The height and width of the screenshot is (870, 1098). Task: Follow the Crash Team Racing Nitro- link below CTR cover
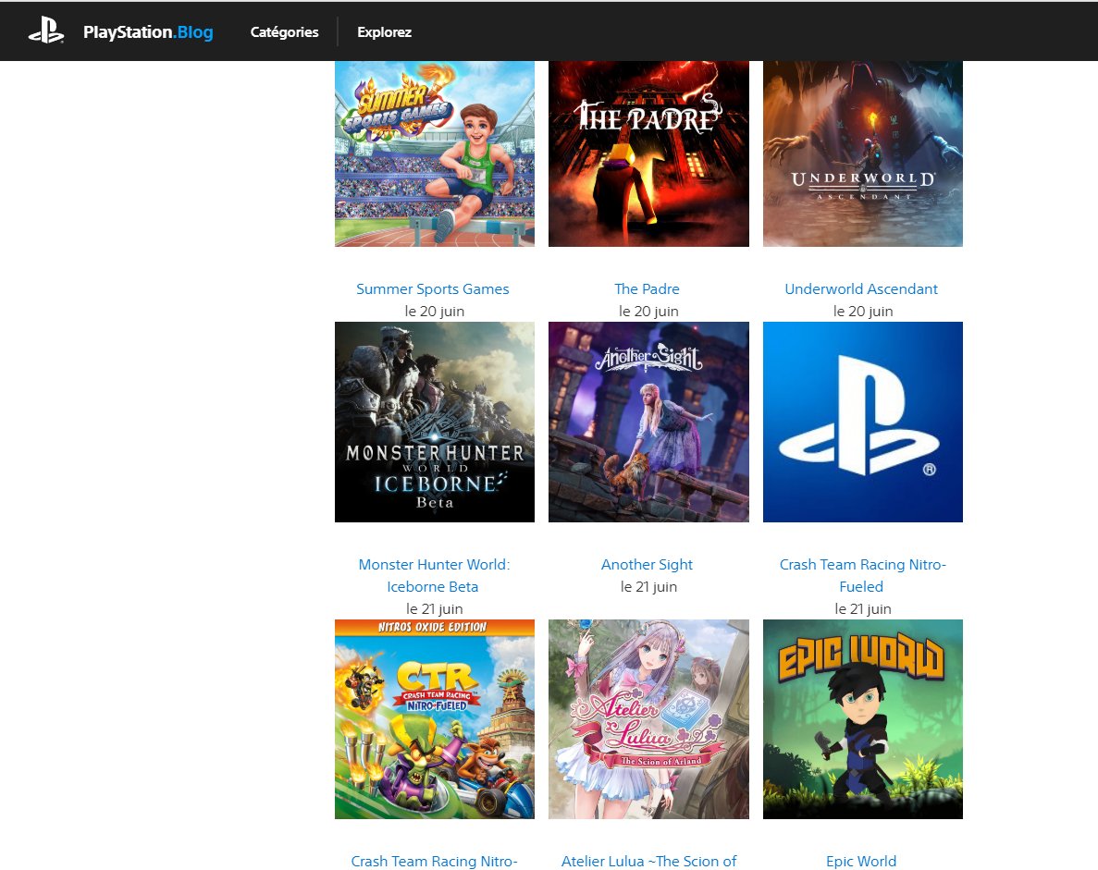(434, 861)
